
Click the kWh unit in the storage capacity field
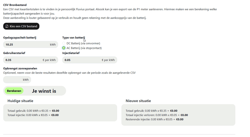(x=52, y=44)
